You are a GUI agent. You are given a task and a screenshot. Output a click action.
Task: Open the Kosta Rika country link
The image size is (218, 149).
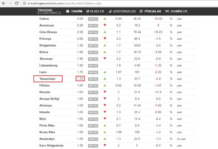[x=47, y=132]
